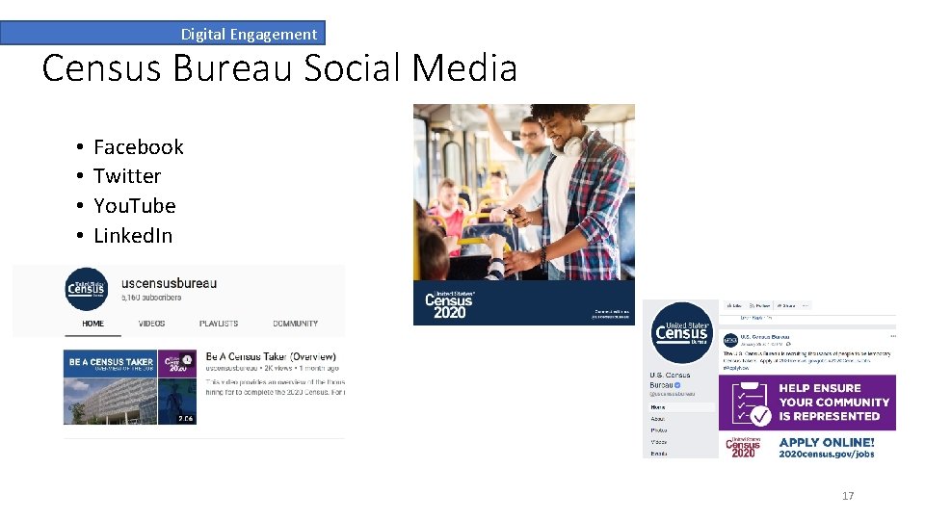
Task: Open the more options ellipsis beside Share
Action: pos(806,305)
